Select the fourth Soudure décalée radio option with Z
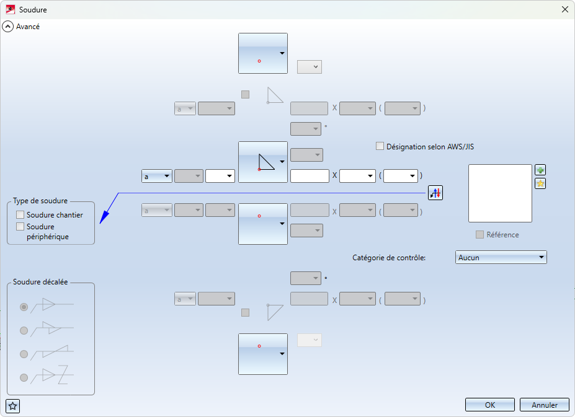 24,377
